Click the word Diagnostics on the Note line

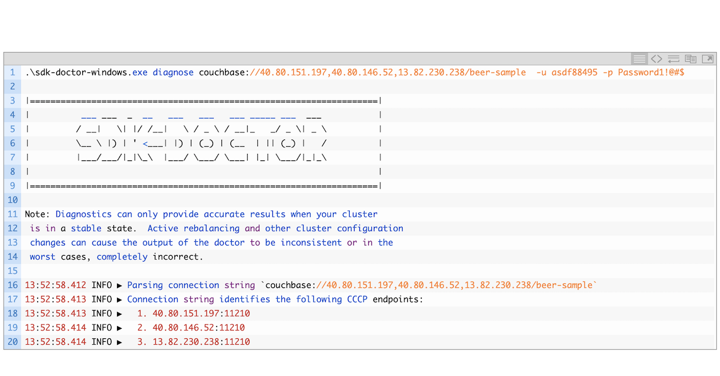coord(84,214)
